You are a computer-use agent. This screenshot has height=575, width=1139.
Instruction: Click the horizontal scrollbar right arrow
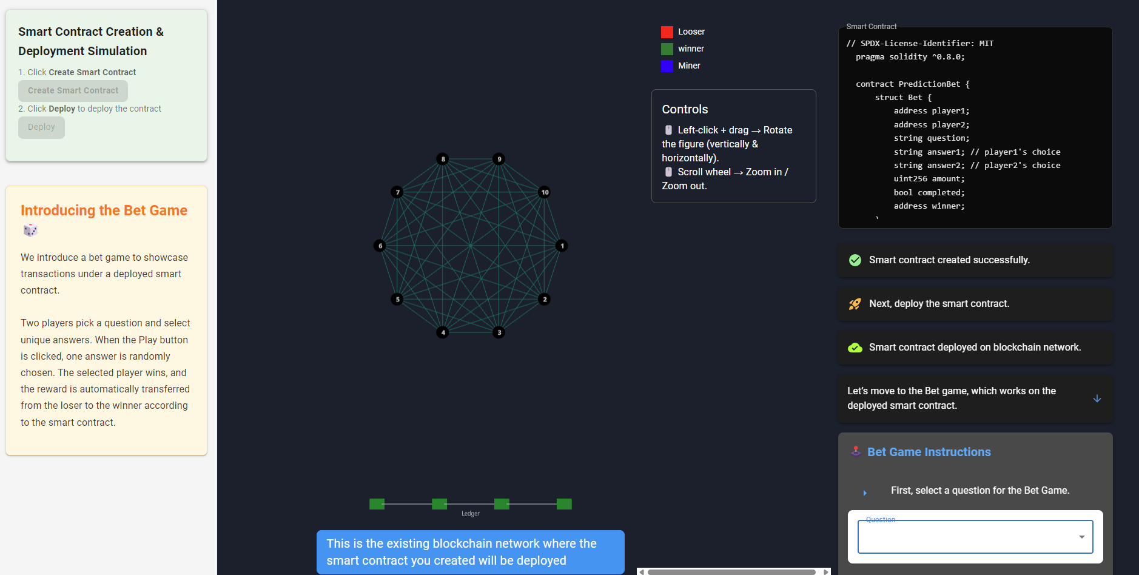[x=825, y=571]
